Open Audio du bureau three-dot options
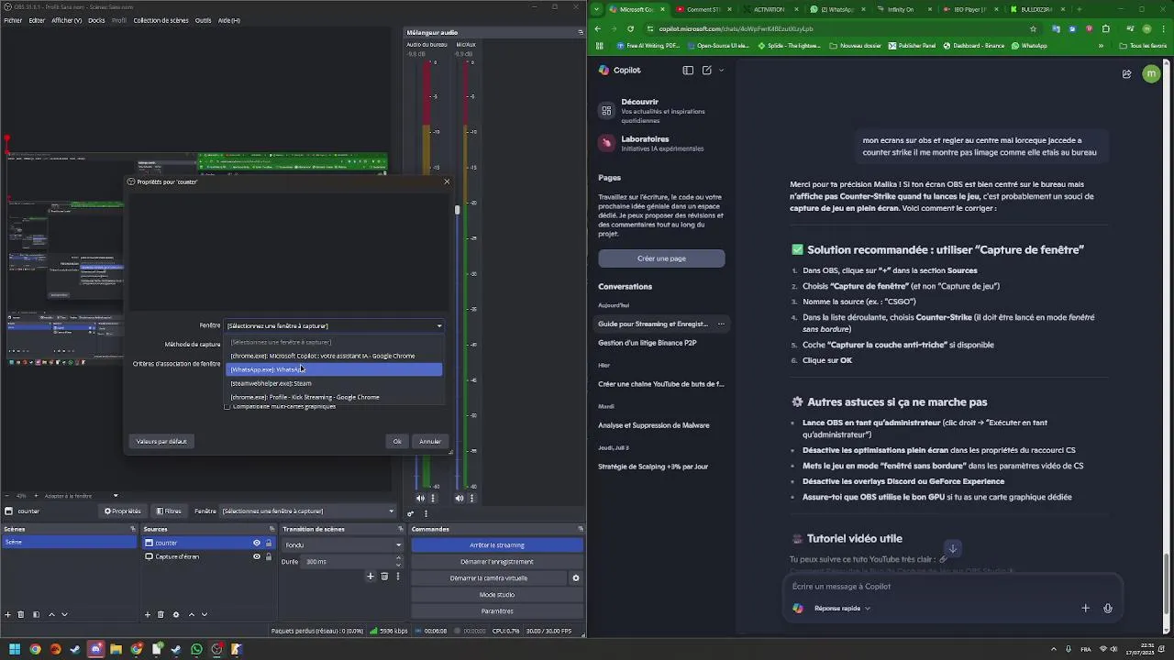1174x660 pixels. [433, 499]
